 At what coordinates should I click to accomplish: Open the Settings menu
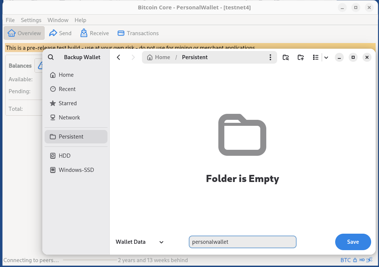(x=31, y=20)
